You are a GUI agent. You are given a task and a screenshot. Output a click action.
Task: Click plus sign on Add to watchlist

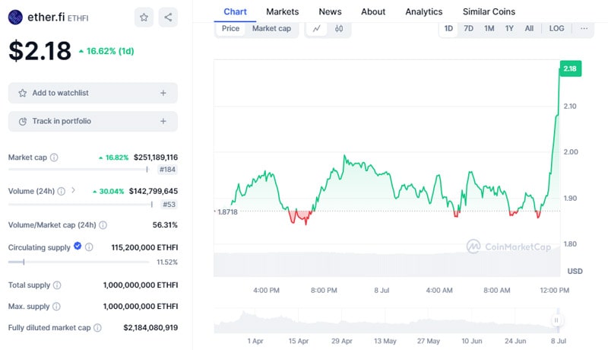click(163, 93)
